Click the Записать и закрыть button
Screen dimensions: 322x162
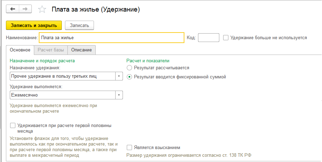pos(34,25)
